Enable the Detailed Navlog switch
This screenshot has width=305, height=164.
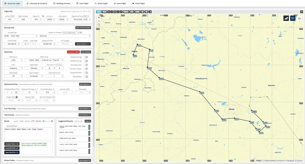pos(86,57)
